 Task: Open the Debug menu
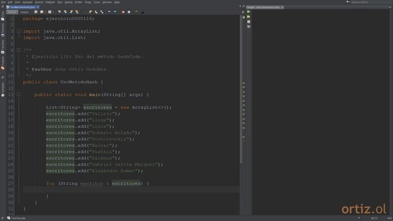coord(68,2)
